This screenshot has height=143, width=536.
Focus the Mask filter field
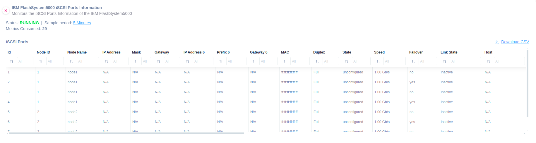[x=146, y=61]
